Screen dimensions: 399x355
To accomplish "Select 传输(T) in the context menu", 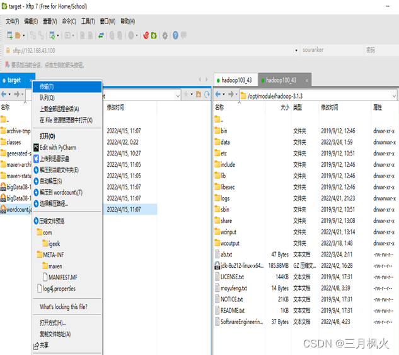I will (x=67, y=87).
